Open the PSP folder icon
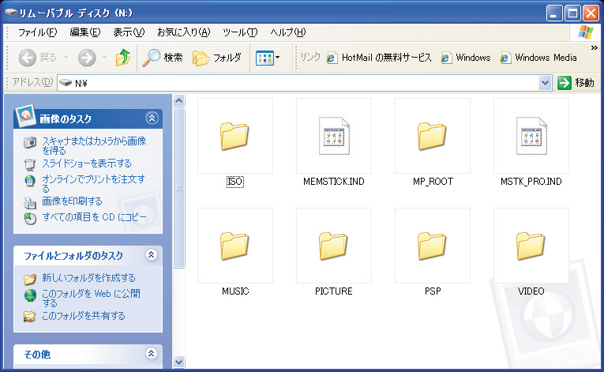This screenshot has width=604, height=372. point(432,245)
